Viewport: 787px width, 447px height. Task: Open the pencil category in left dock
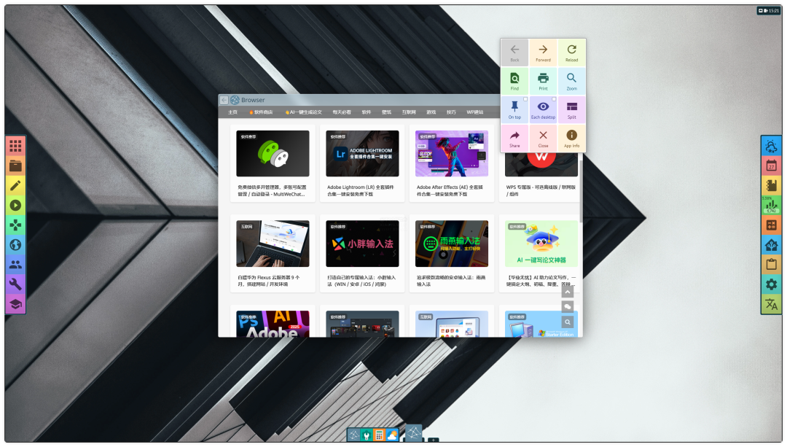click(15, 186)
